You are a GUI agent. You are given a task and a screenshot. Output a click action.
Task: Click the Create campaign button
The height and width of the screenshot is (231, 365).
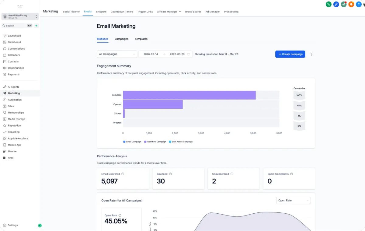pyautogui.click(x=290, y=54)
